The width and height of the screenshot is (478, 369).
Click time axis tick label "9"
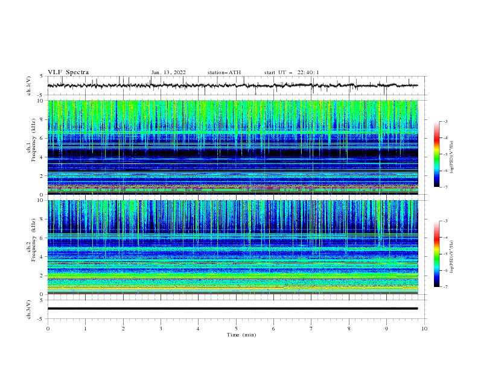(x=386, y=329)
